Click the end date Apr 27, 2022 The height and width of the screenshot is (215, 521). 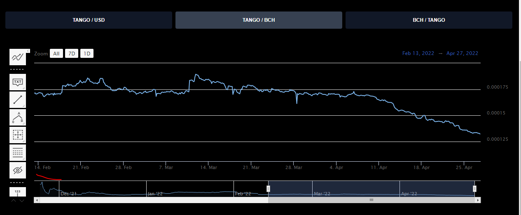pyautogui.click(x=462, y=53)
